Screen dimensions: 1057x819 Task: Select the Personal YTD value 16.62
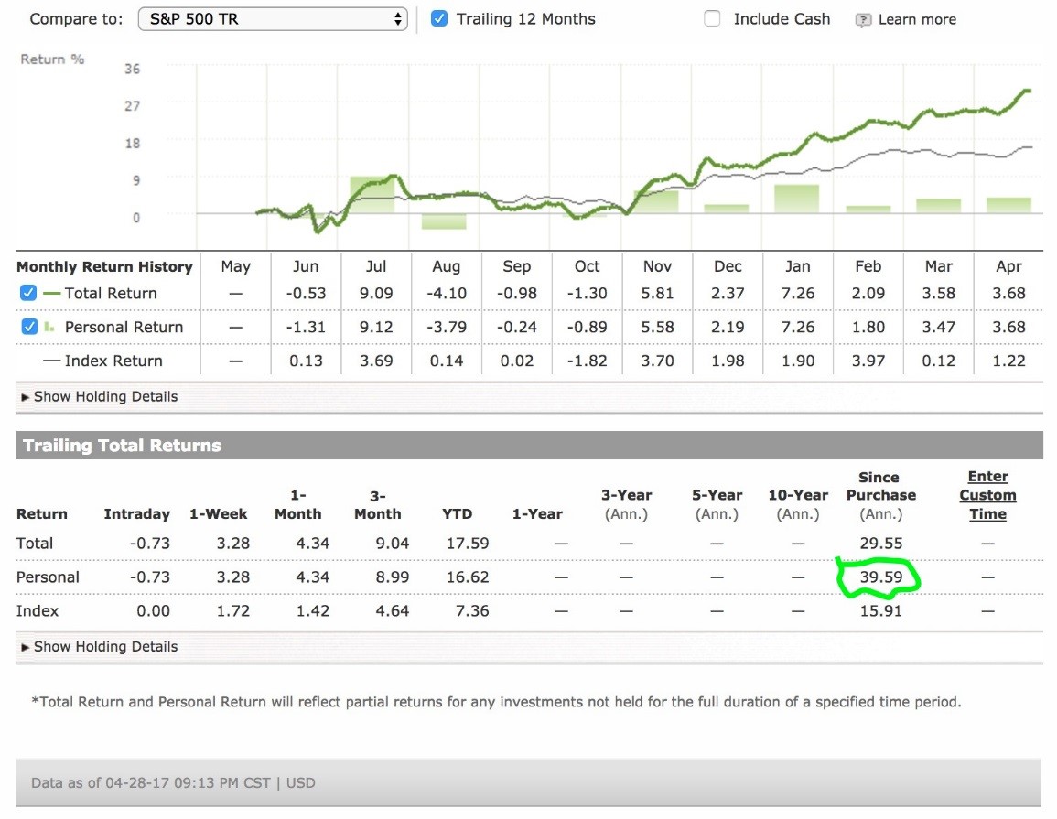467,577
